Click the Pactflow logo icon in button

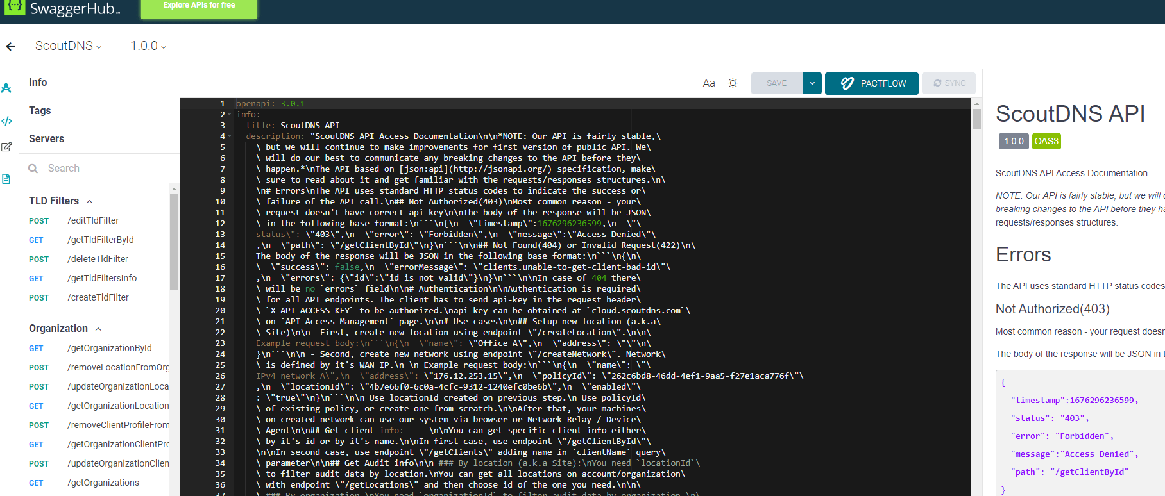point(847,83)
